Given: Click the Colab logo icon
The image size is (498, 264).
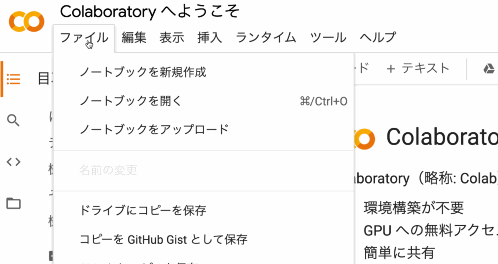Looking at the screenshot, I should (26, 22).
